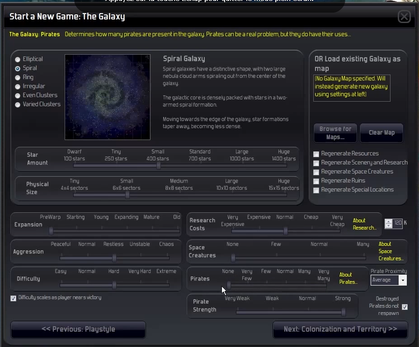The height and width of the screenshot is (347, 419).
Task: Tick the Regenerate Space Creatures checkbox
Action: pyautogui.click(x=316, y=172)
